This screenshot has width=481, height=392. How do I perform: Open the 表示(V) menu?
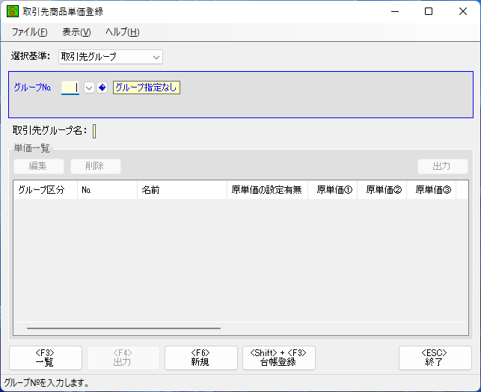(x=76, y=32)
